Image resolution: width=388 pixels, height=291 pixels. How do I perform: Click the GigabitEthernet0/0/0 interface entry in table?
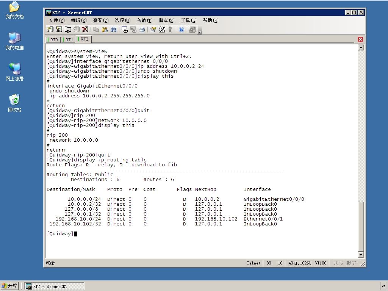pyautogui.click(x=274, y=199)
